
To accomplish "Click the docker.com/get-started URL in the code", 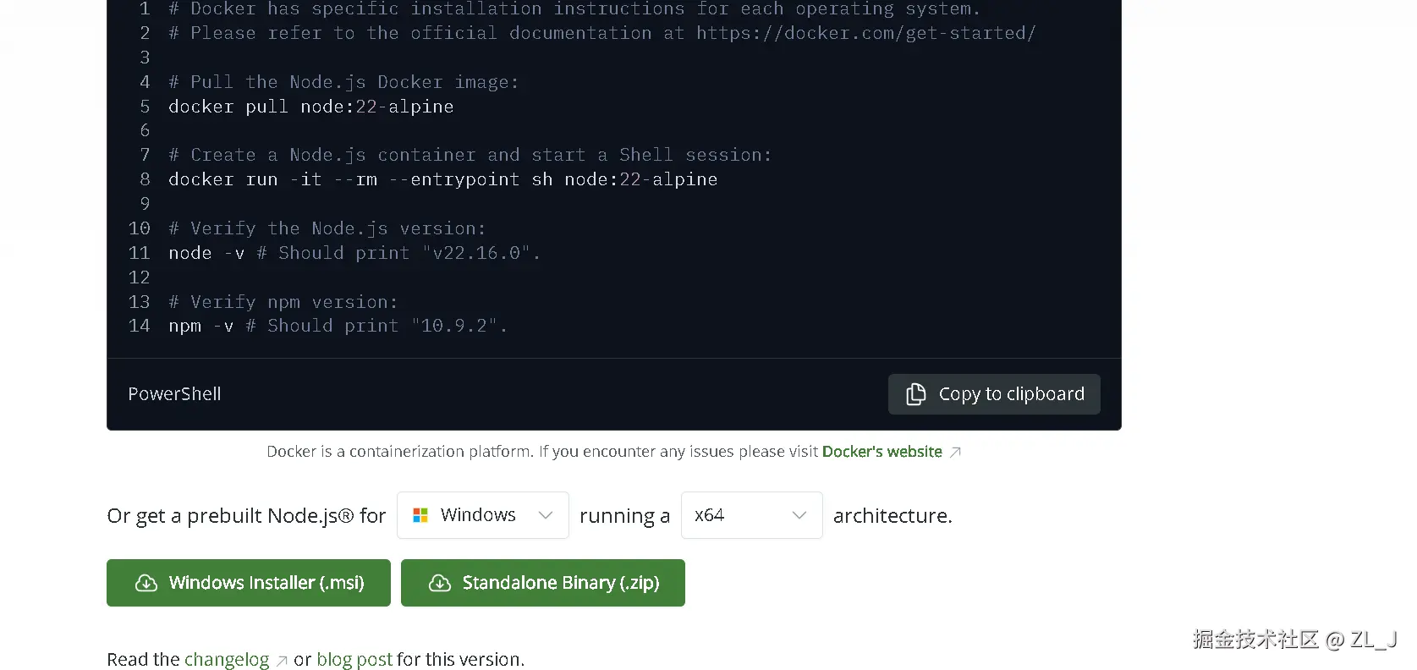I will (x=865, y=33).
